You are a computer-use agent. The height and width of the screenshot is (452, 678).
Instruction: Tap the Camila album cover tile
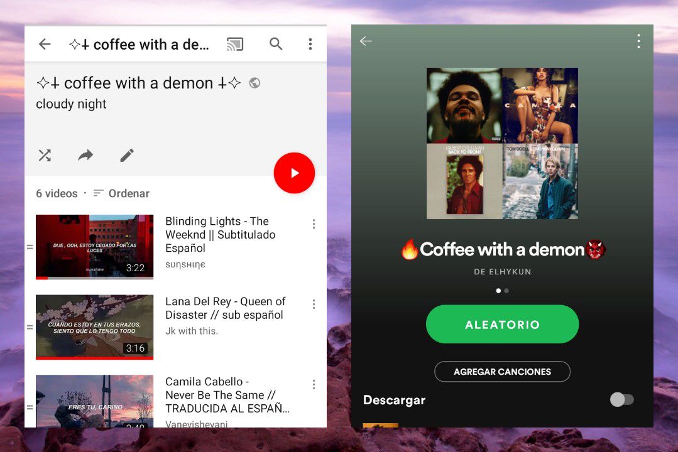point(540,105)
